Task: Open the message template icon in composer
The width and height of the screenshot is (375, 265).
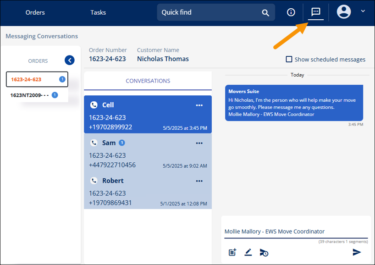Action: click(232, 252)
